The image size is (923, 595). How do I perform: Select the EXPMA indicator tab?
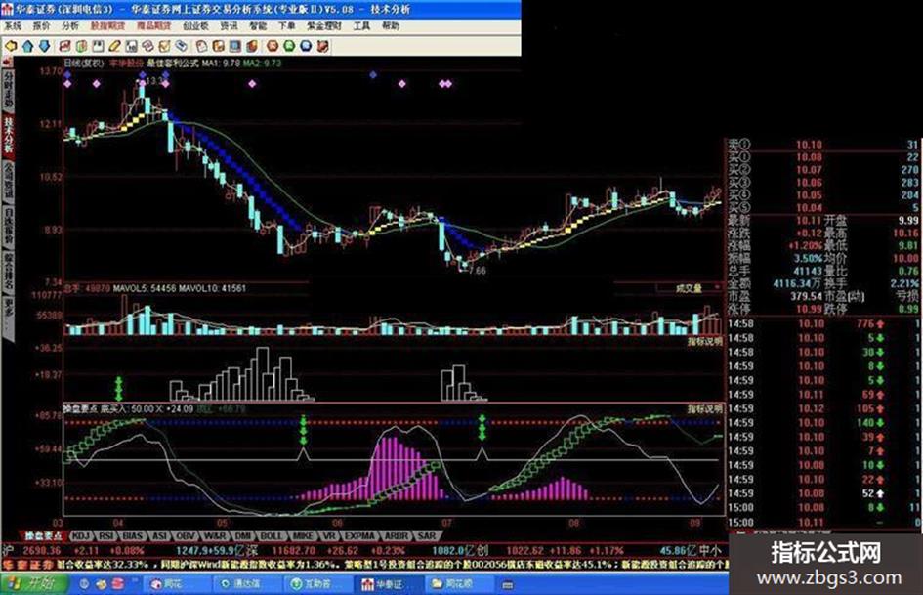click(359, 535)
